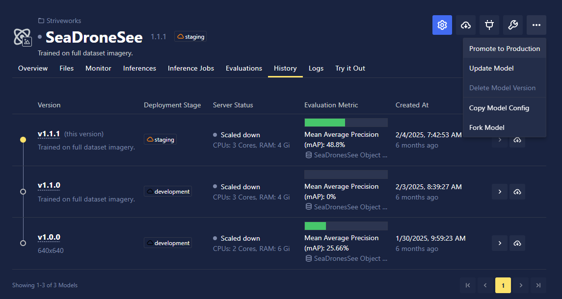Screen dimensions: 562x299
Task: Click the v1.1.0 timeline circle marker
Action: (x=23, y=192)
